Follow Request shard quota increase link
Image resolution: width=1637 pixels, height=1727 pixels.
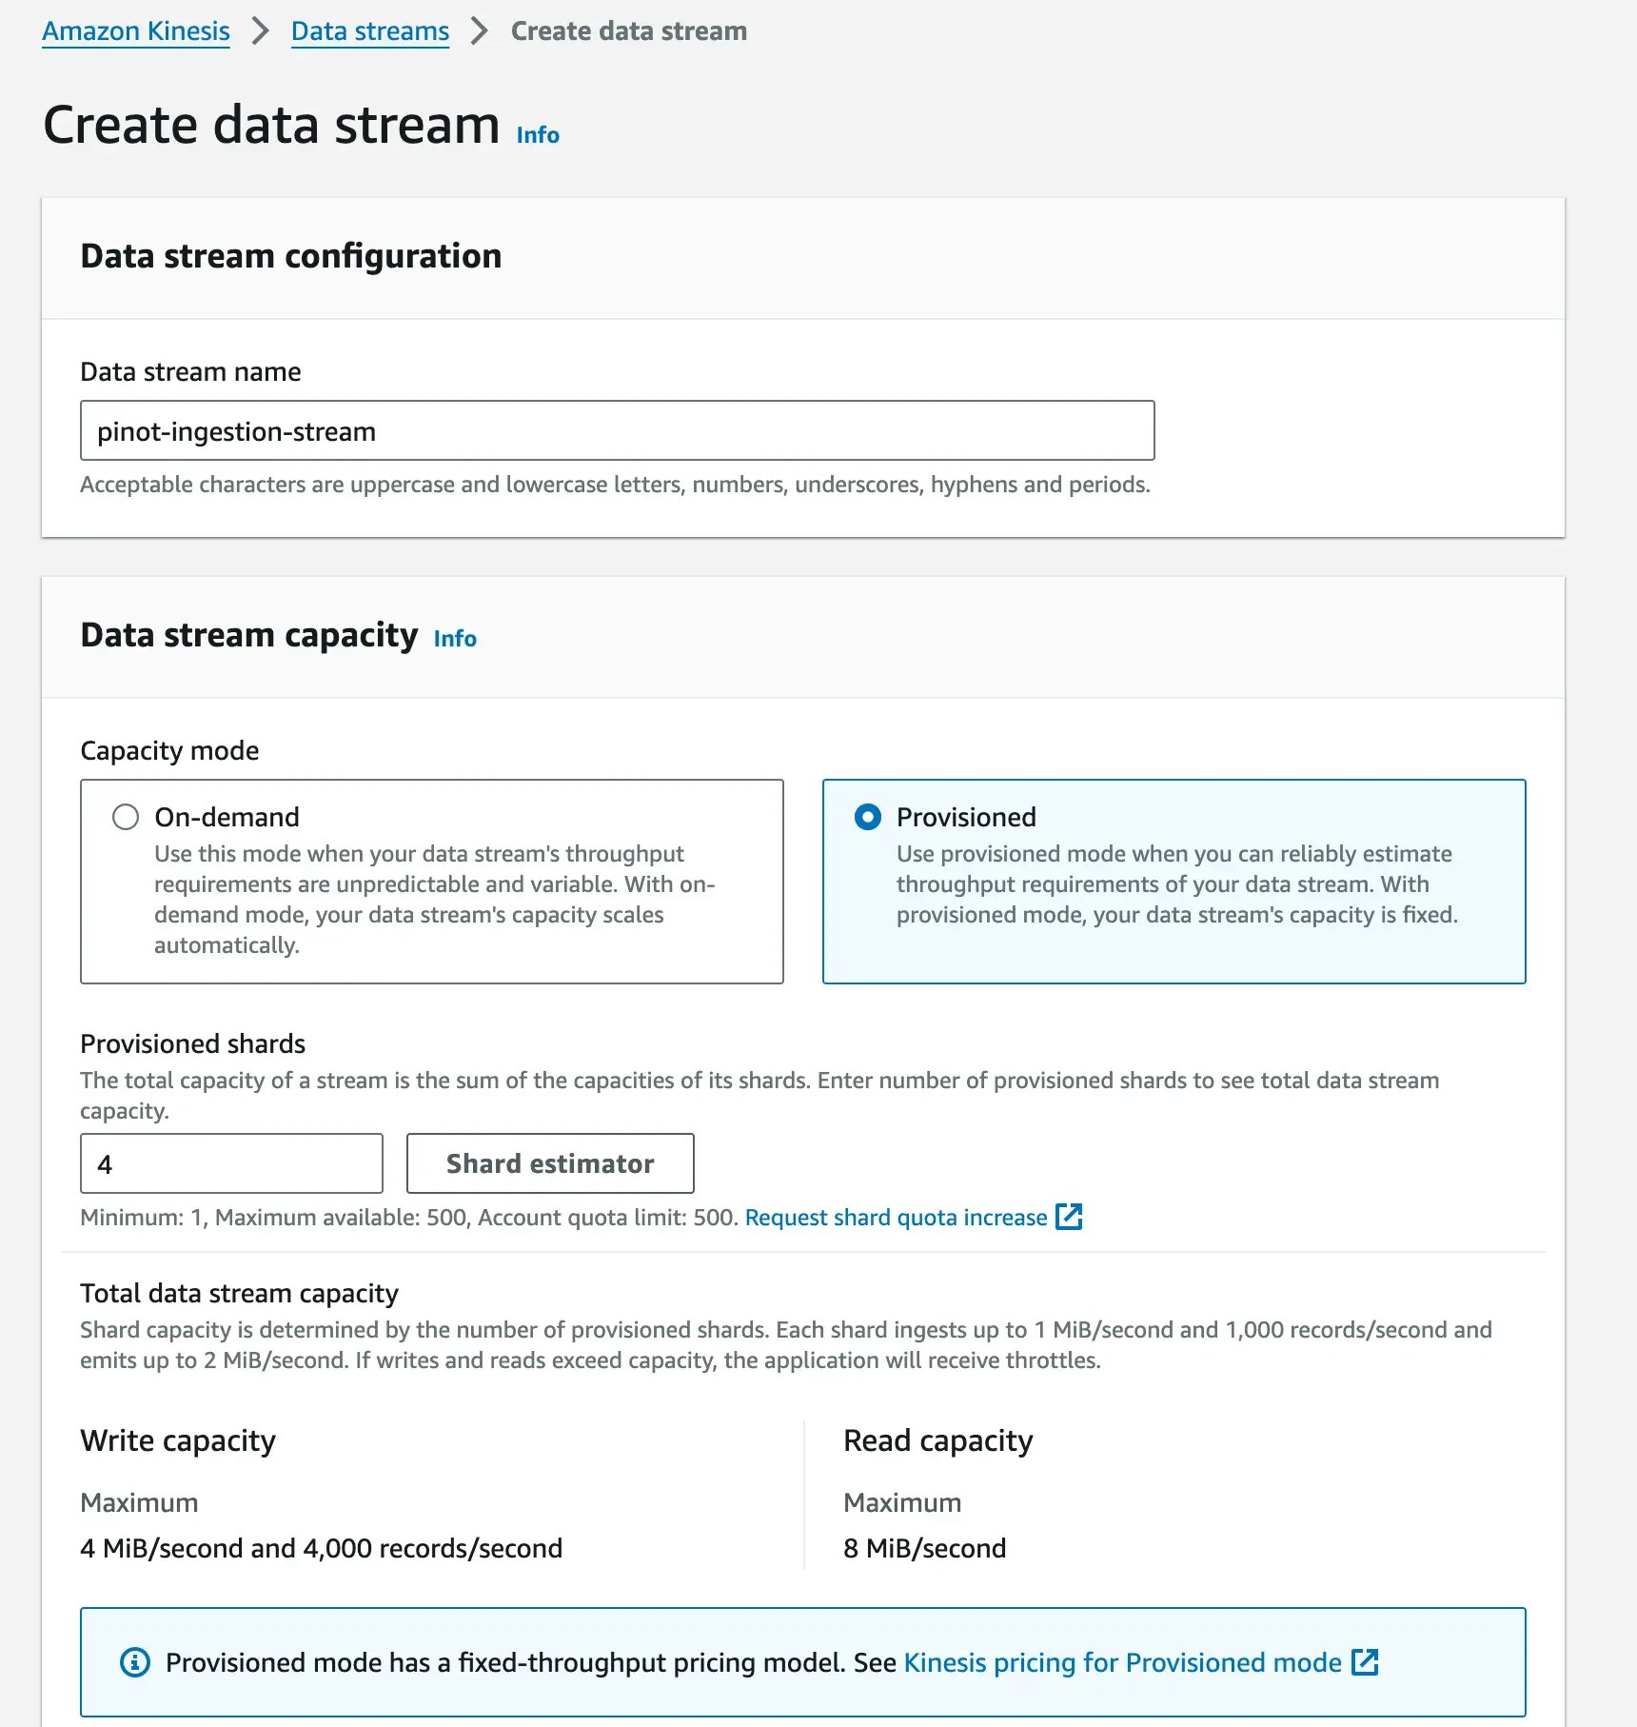tap(896, 1218)
